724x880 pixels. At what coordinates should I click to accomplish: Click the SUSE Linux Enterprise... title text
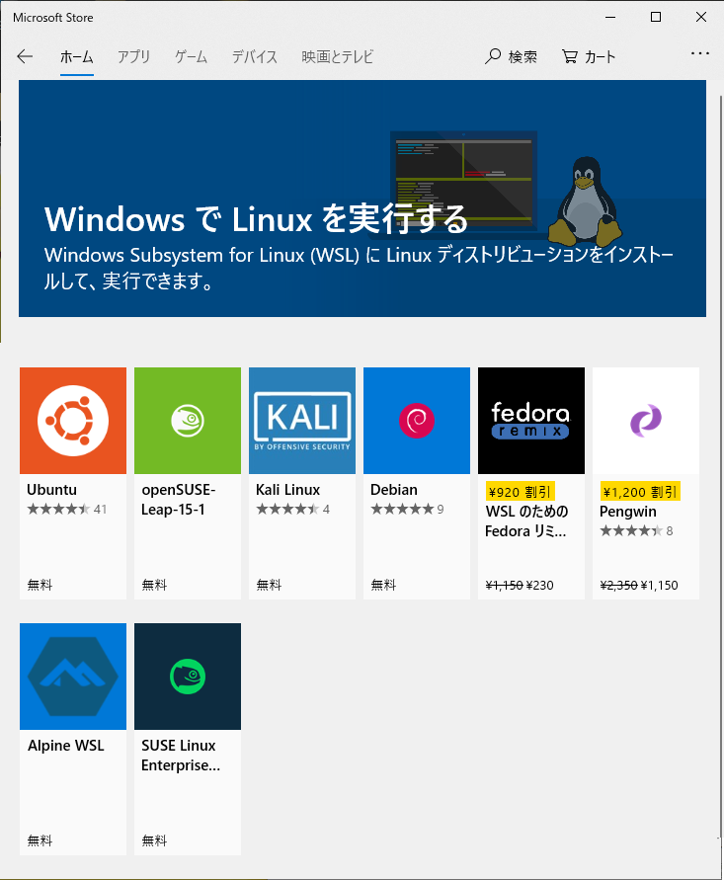[181, 756]
